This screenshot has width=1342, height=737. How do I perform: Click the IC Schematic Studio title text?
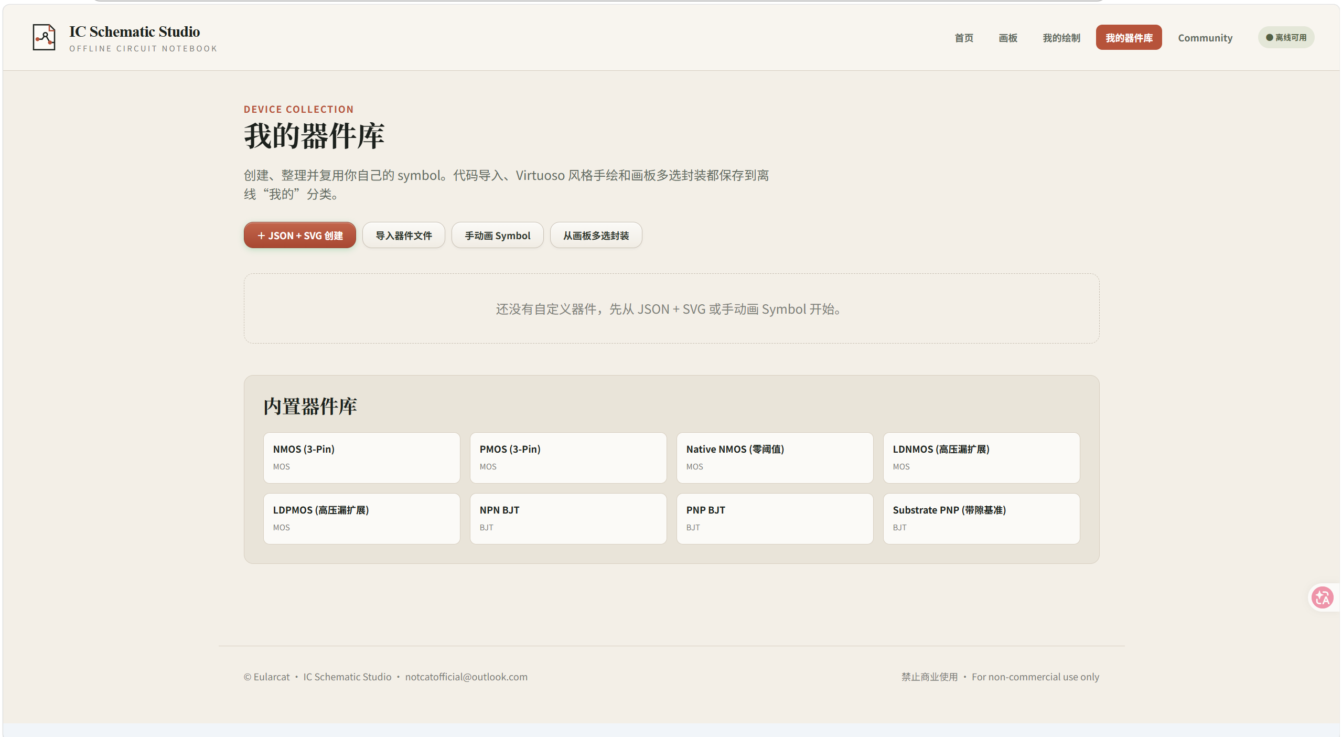tap(134, 31)
